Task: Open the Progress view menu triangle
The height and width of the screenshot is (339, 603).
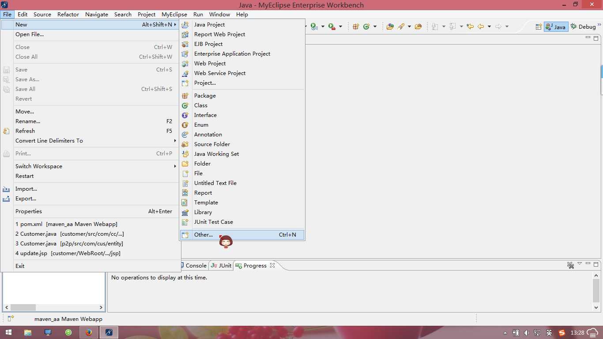Action: (x=580, y=264)
